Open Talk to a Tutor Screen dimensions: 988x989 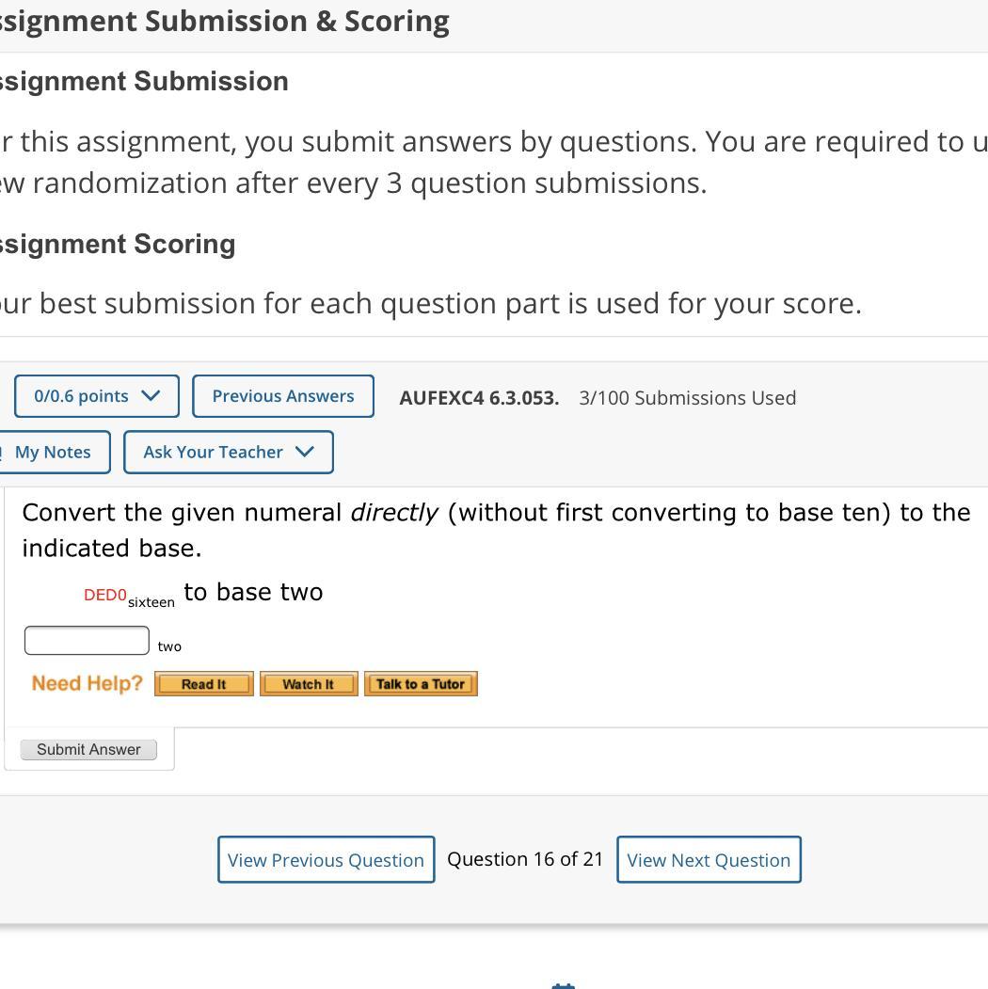[x=421, y=684]
